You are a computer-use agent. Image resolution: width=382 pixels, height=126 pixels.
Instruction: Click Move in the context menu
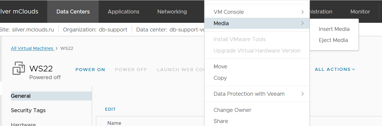pyautogui.click(x=220, y=67)
